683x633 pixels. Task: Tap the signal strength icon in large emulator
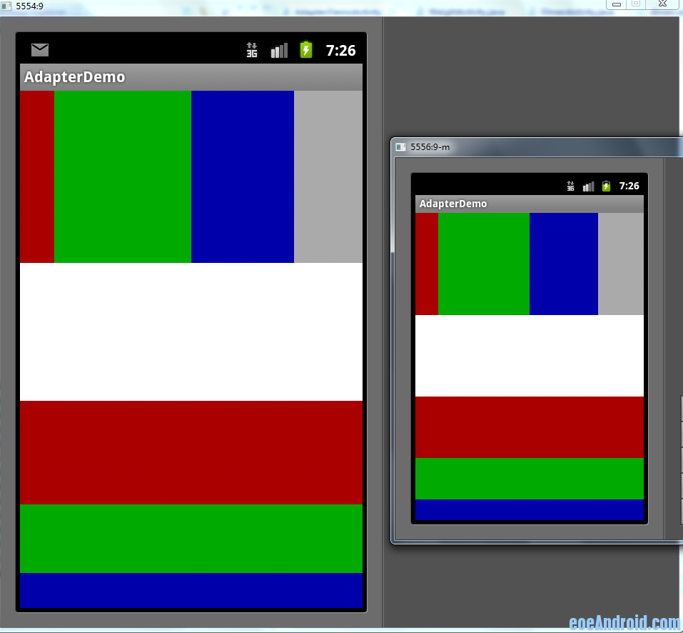pos(279,50)
